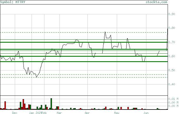
Task: Click the 0.01 M volume axis label
Action: tap(173, 99)
